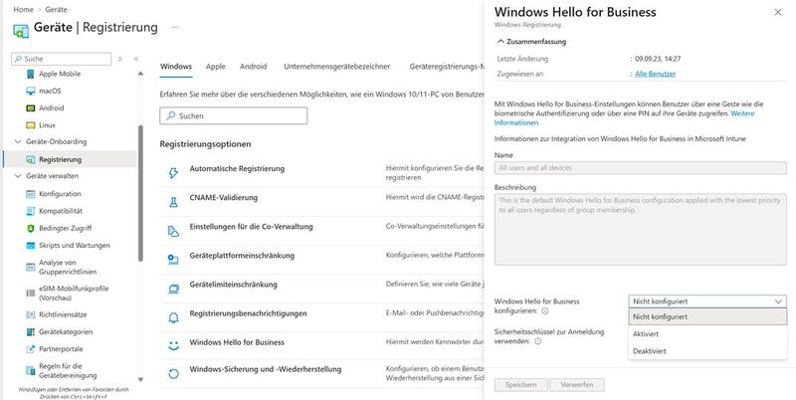Open the Windows Hello for Business option row
796x400 pixels.
[x=322, y=346]
